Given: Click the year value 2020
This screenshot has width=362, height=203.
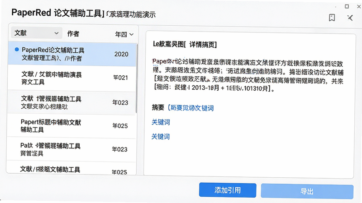Looking at the screenshot, I should pos(121,54).
